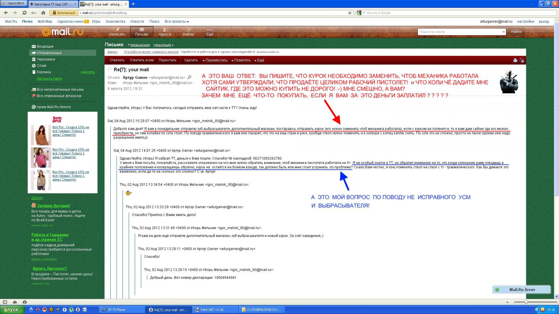Open the Файлы paperclip icon
The width and height of the screenshot is (559, 314).
(188, 30)
